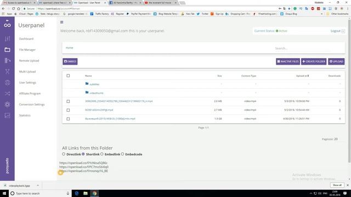Open File Explorer from taskbar

click(x=86, y=193)
